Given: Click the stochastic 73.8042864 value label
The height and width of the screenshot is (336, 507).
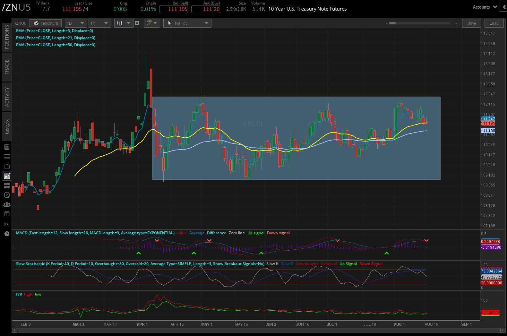Looking at the screenshot, I should point(491,271).
